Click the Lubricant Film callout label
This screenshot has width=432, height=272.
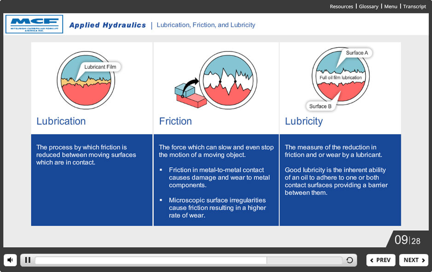pos(100,67)
